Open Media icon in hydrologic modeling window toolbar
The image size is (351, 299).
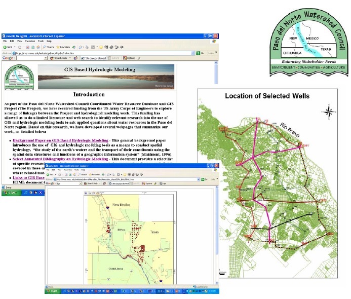pyautogui.click(x=74, y=47)
